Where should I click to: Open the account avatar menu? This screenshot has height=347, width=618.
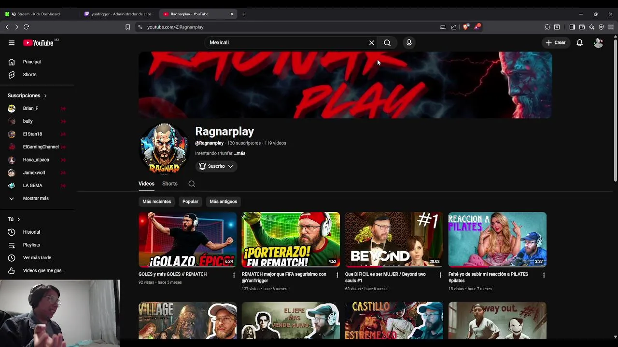pyautogui.click(x=598, y=43)
